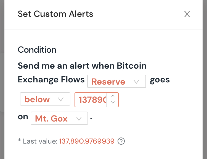Click the chevron in the Mt. Gox dropdown
The width and height of the screenshot is (207, 159).
[x=79, y=118]
